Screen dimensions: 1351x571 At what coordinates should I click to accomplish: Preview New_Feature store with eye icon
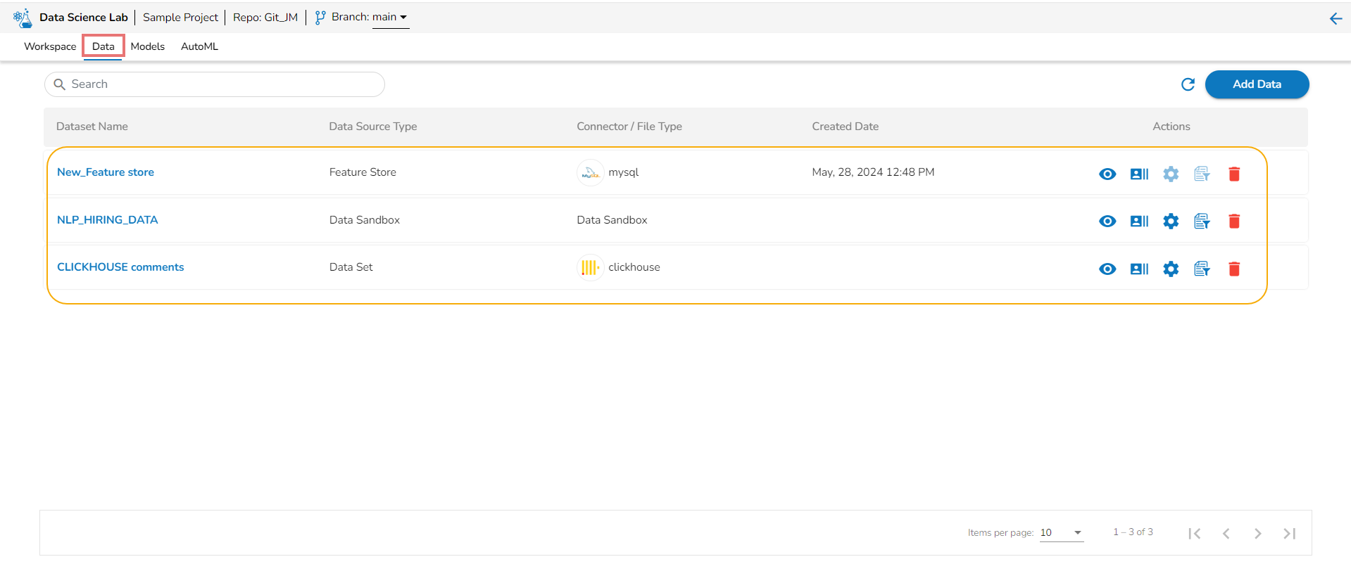[1107, 174]
